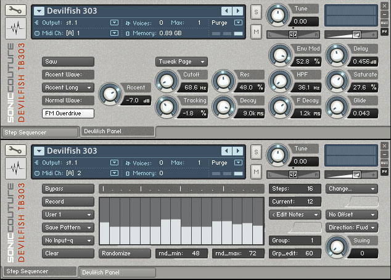Click the Tune knob of the top instrument
Screen dimensions: 391x280
coord(278,15)
